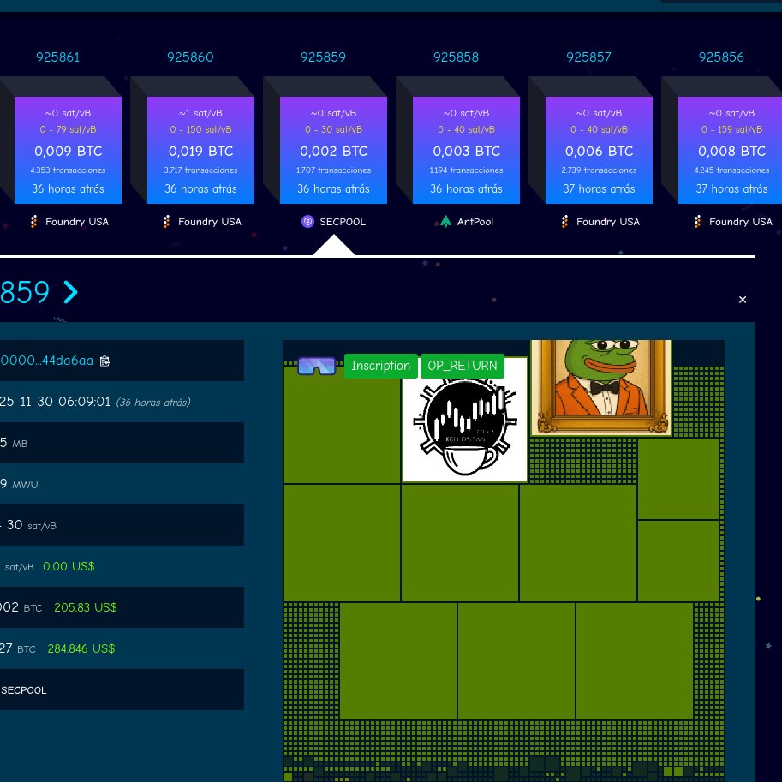The width and height of the screenshot is (782, 782).
Task: Click 0,008 BTC in block 925856
Action: [731, 151]
